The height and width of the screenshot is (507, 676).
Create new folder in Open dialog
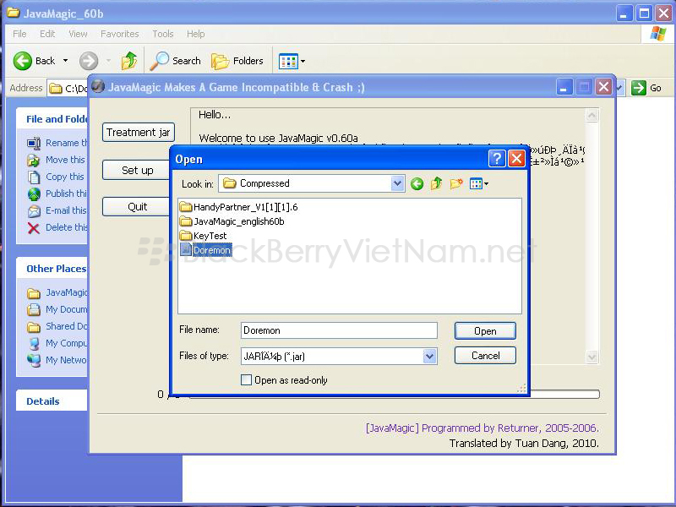pos(456,183)
